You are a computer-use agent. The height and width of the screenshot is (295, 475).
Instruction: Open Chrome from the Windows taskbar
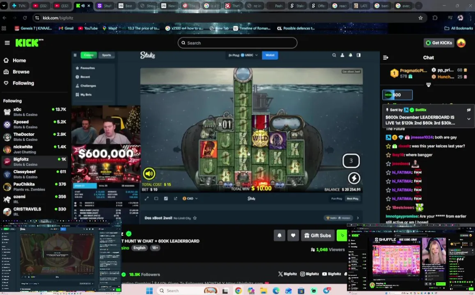click(x=238, y=290)
